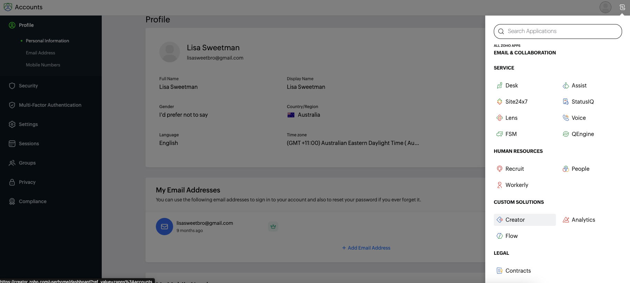Click the Time zone value text
Screen dimensions: 630x283
tap(353, 143)
